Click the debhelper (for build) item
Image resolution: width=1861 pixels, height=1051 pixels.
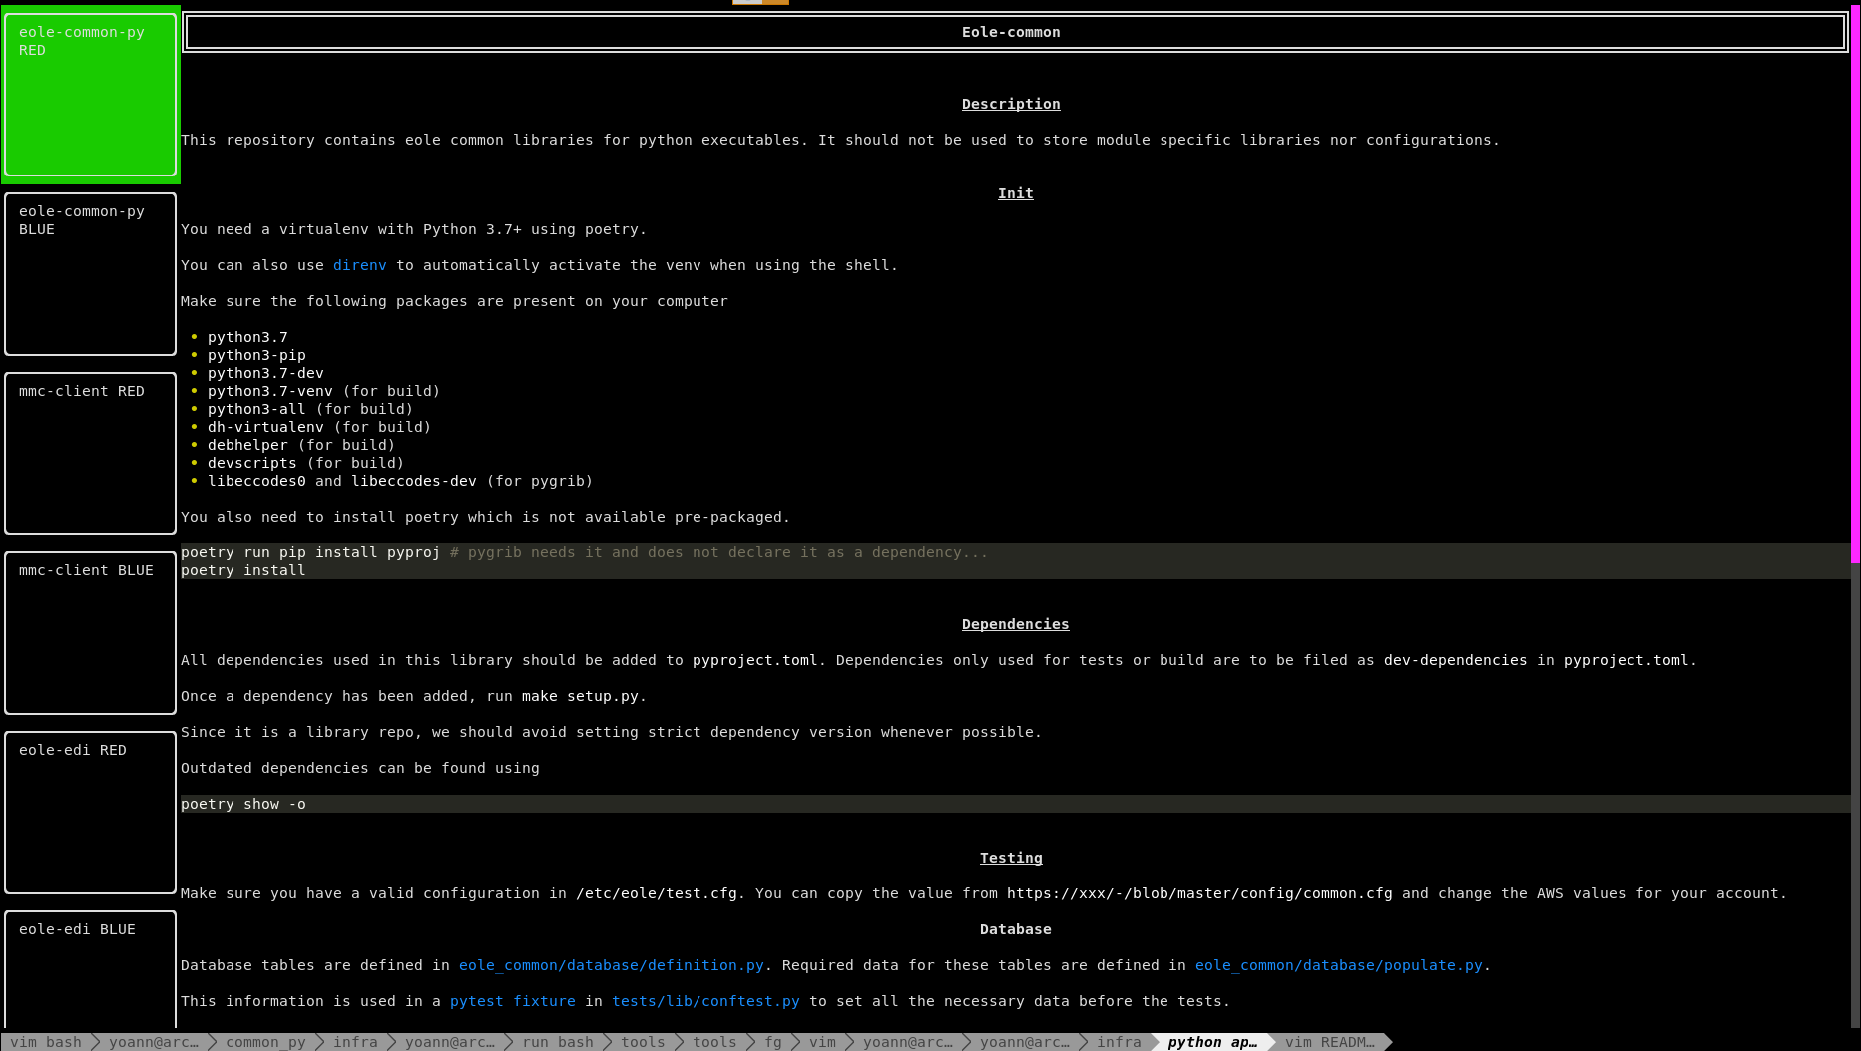(301, 445)
